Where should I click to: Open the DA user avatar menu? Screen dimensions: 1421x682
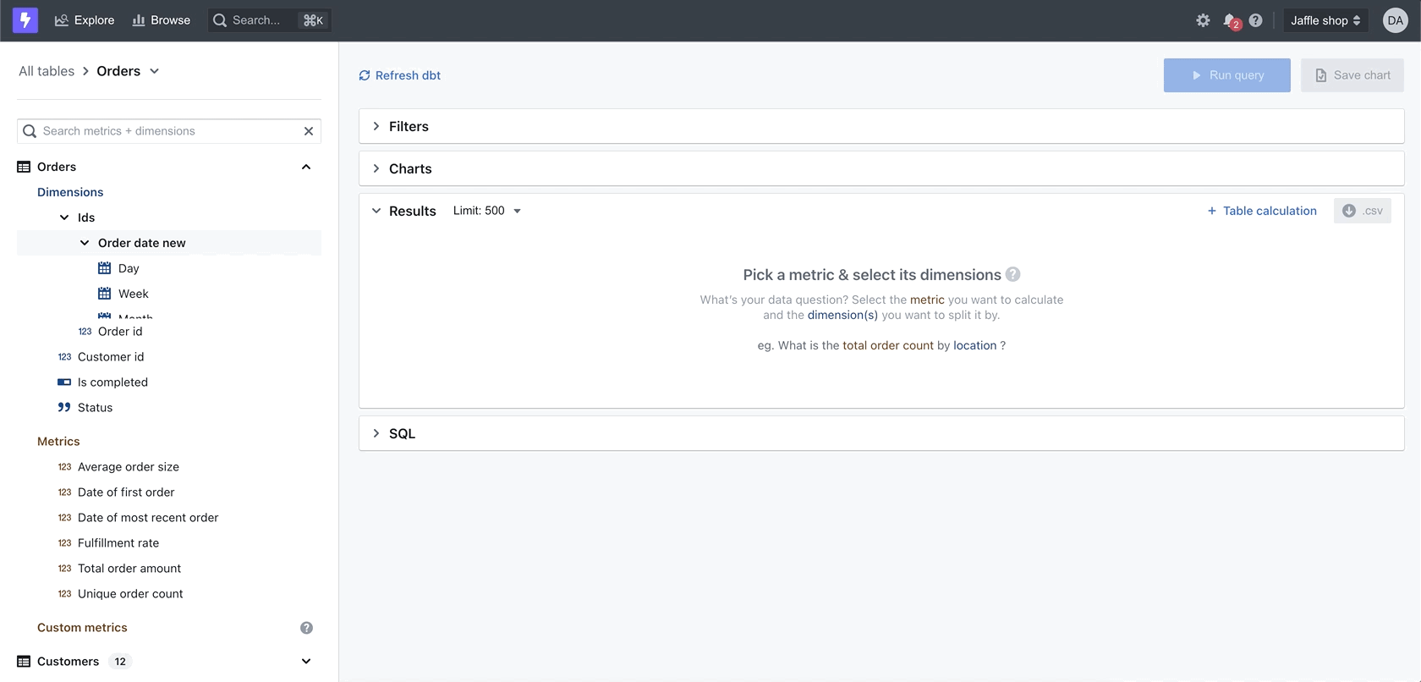(1395, 20)
